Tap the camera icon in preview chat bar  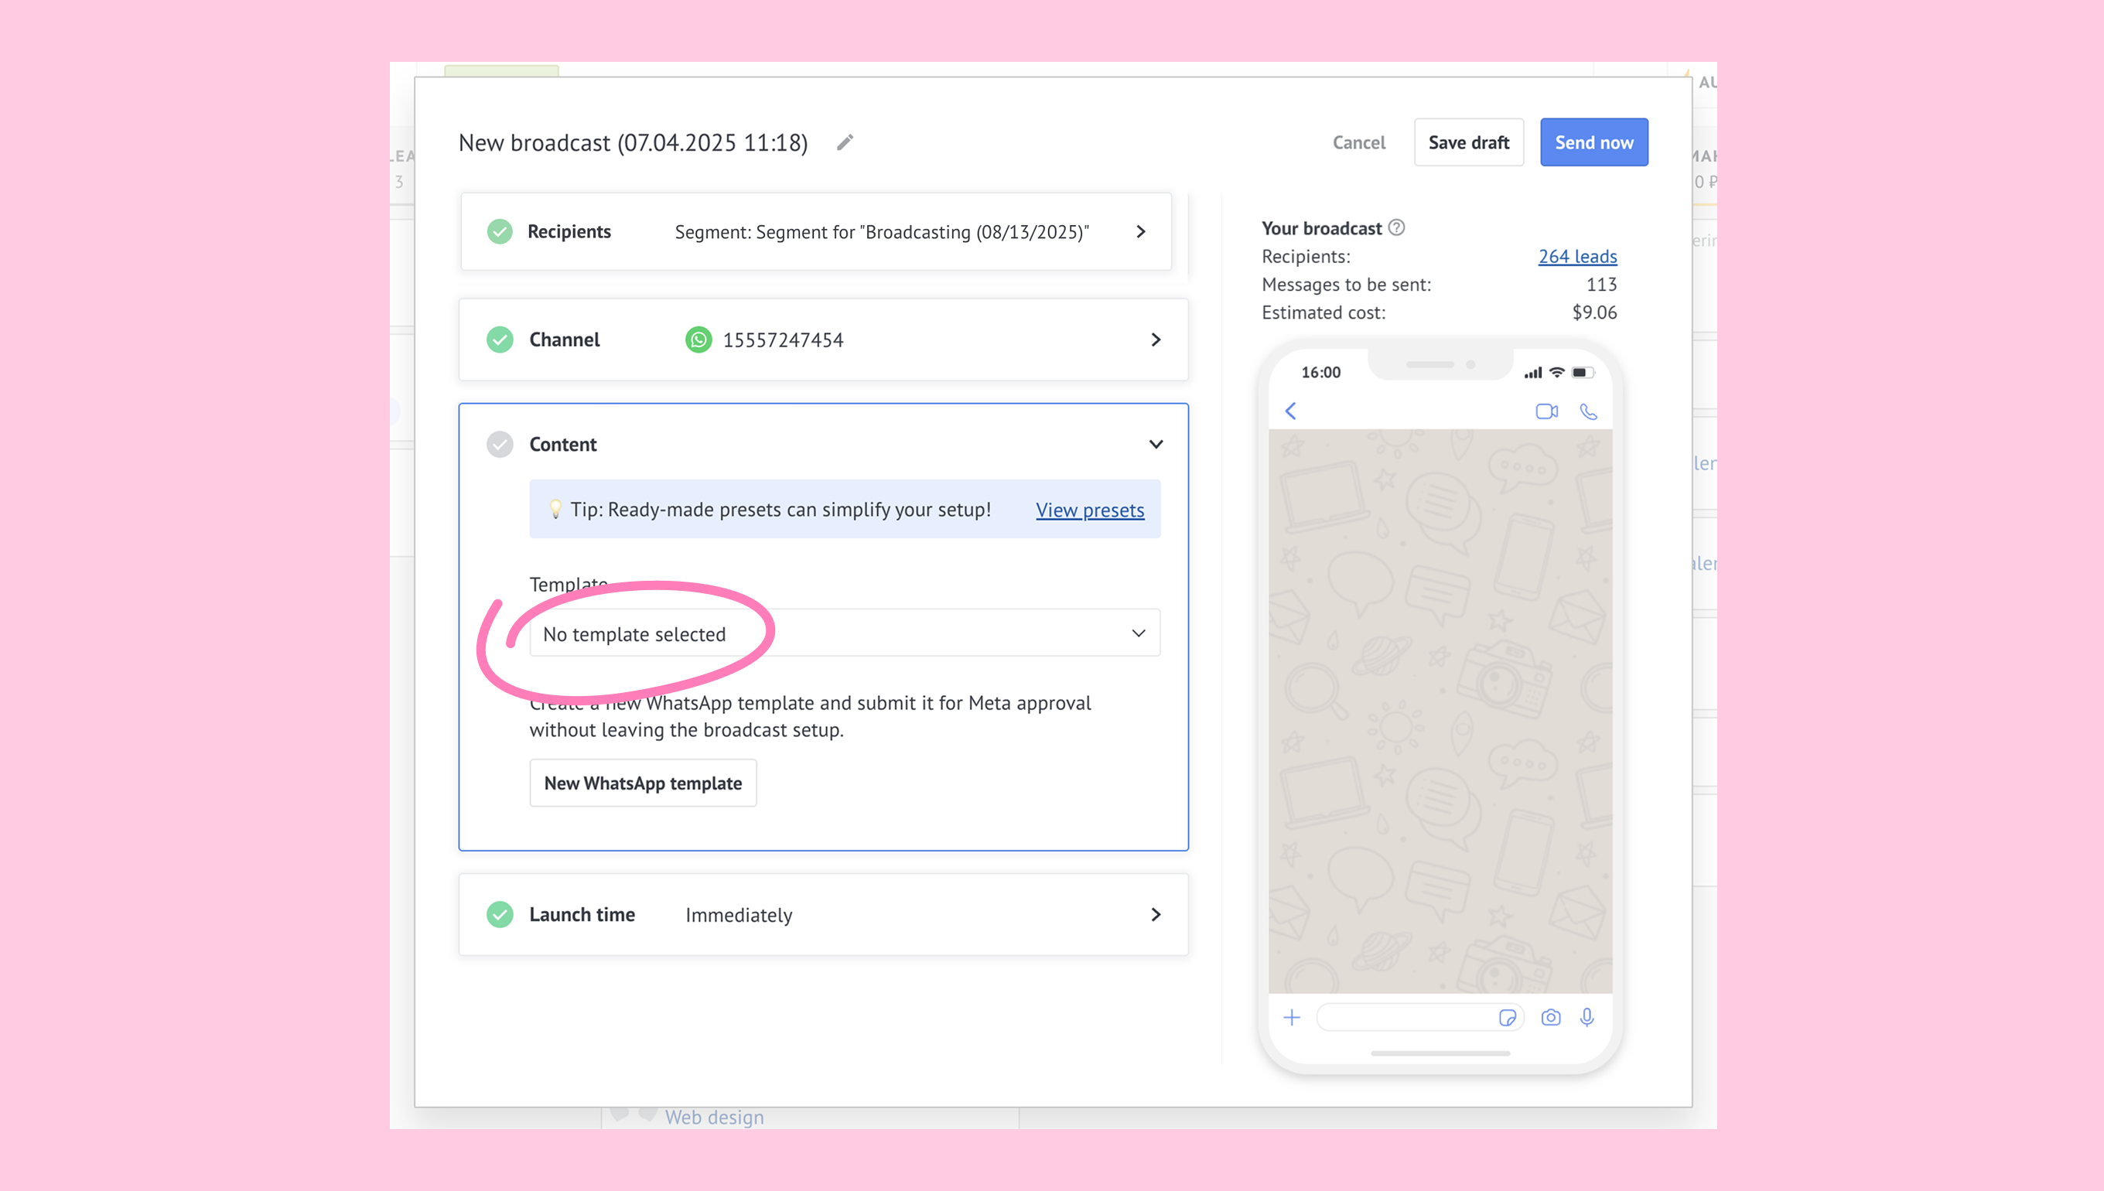pyautogui.click(x=1550, y=1018)
